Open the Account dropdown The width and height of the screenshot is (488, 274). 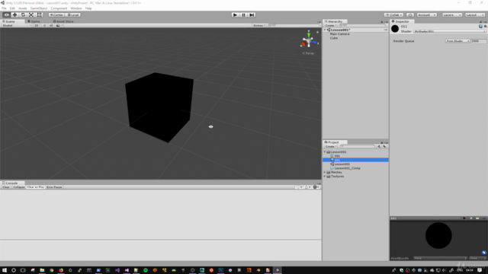pyautogui.click(x=427, y=15)
